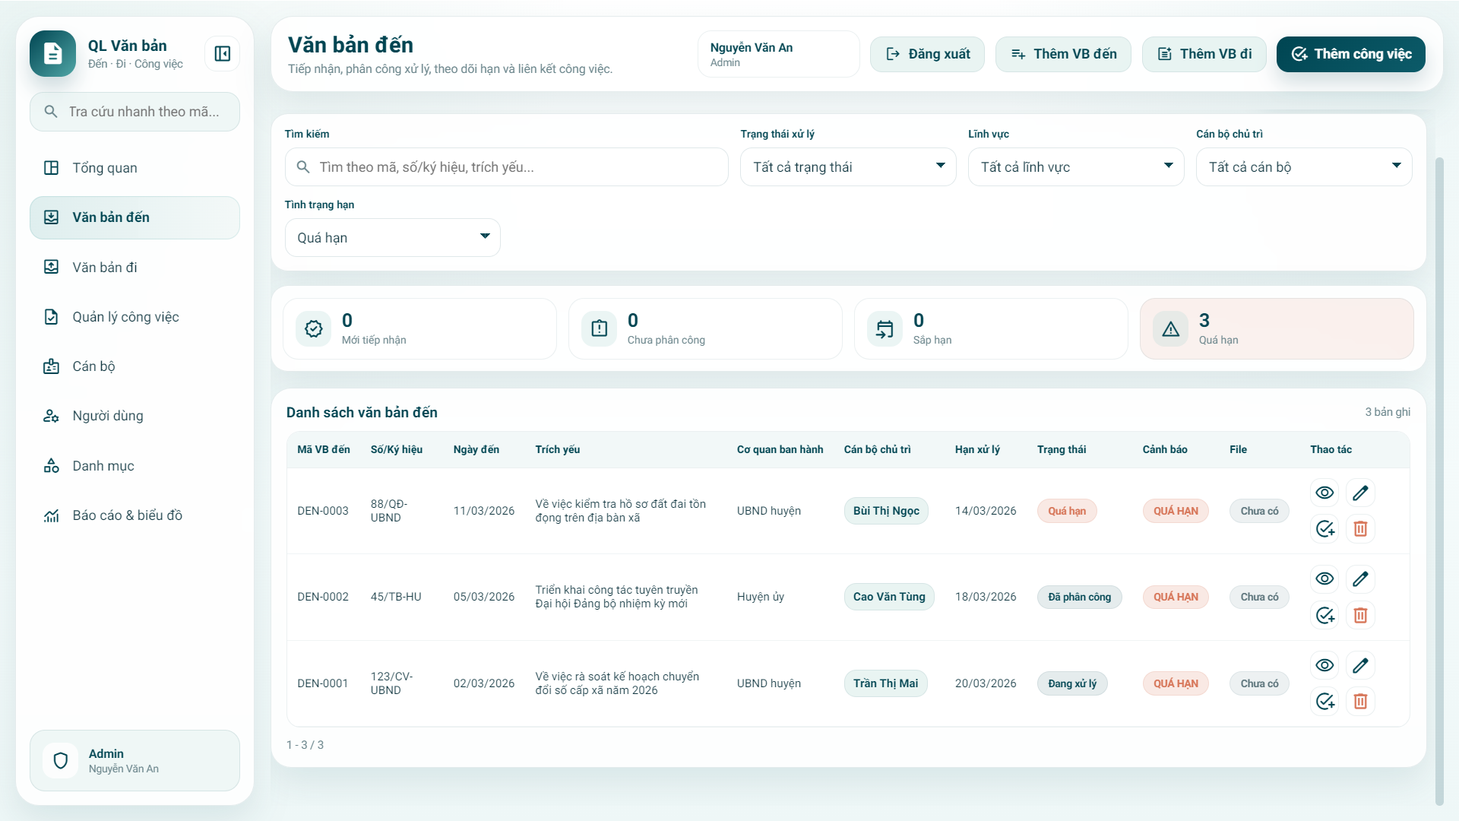Click add-task check icon for DEN-0001
The width and height of the screenshot is (1459, 821).
coord(1324,701)
